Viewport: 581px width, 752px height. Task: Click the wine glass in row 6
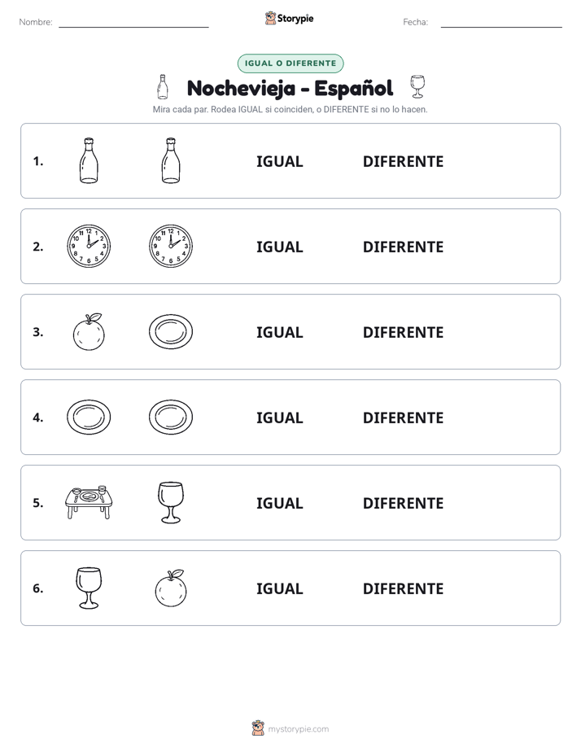[89, 588]
